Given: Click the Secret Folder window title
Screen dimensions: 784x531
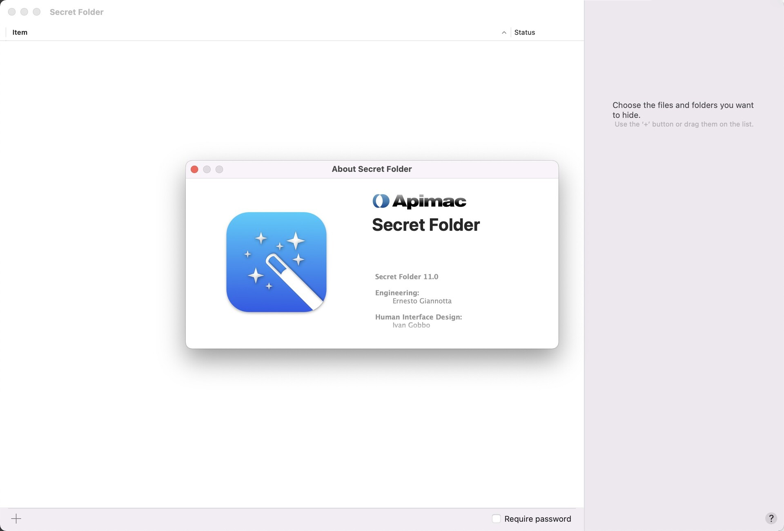Looking at the screenshot, I should [76, 12].
